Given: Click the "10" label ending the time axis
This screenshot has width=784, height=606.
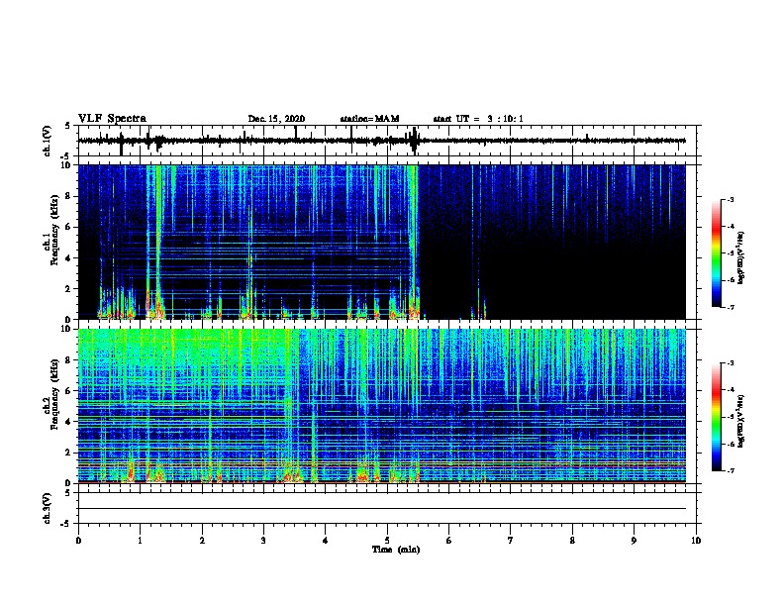Looking at the screenshot, I should [x=696, y=541].
